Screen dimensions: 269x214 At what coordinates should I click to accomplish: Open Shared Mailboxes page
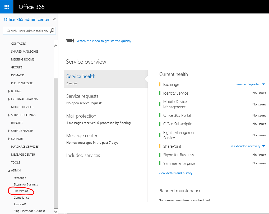25,52
